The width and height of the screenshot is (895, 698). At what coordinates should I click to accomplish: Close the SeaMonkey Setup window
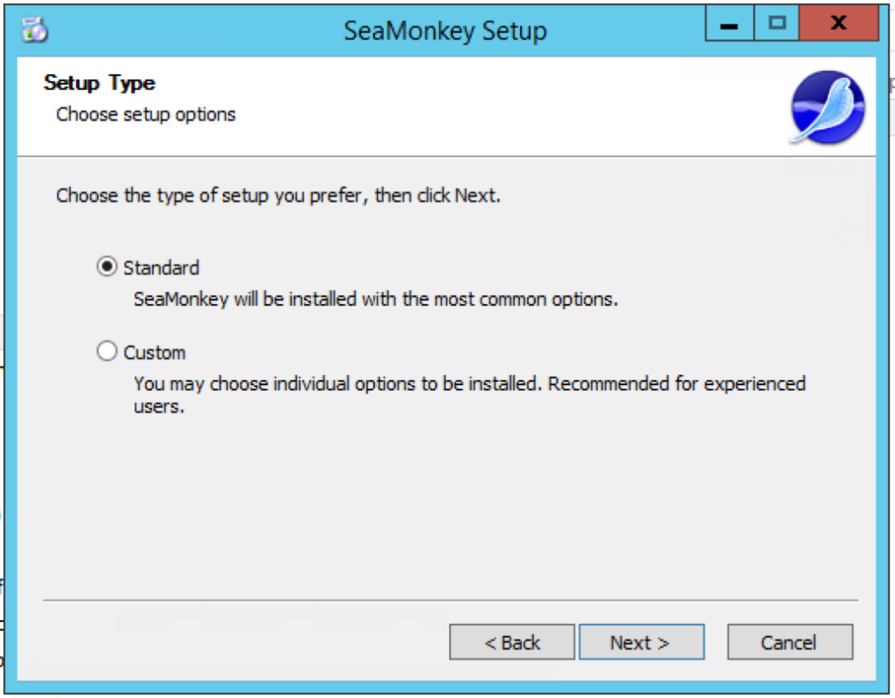tap(838, 24)
